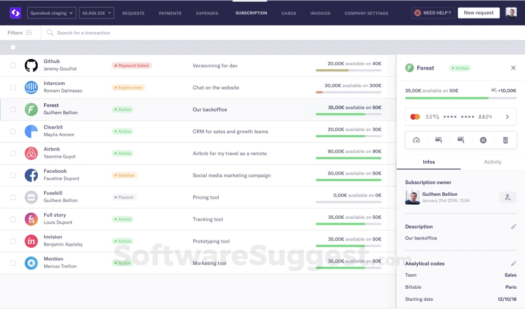Close the Forest details panel
The width and height of the screenshot is (525, 309).
[514, 68]
